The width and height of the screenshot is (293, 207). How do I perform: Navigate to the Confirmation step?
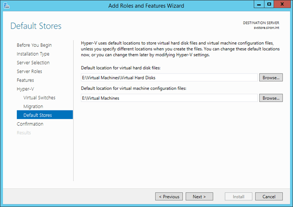(30, 124)
